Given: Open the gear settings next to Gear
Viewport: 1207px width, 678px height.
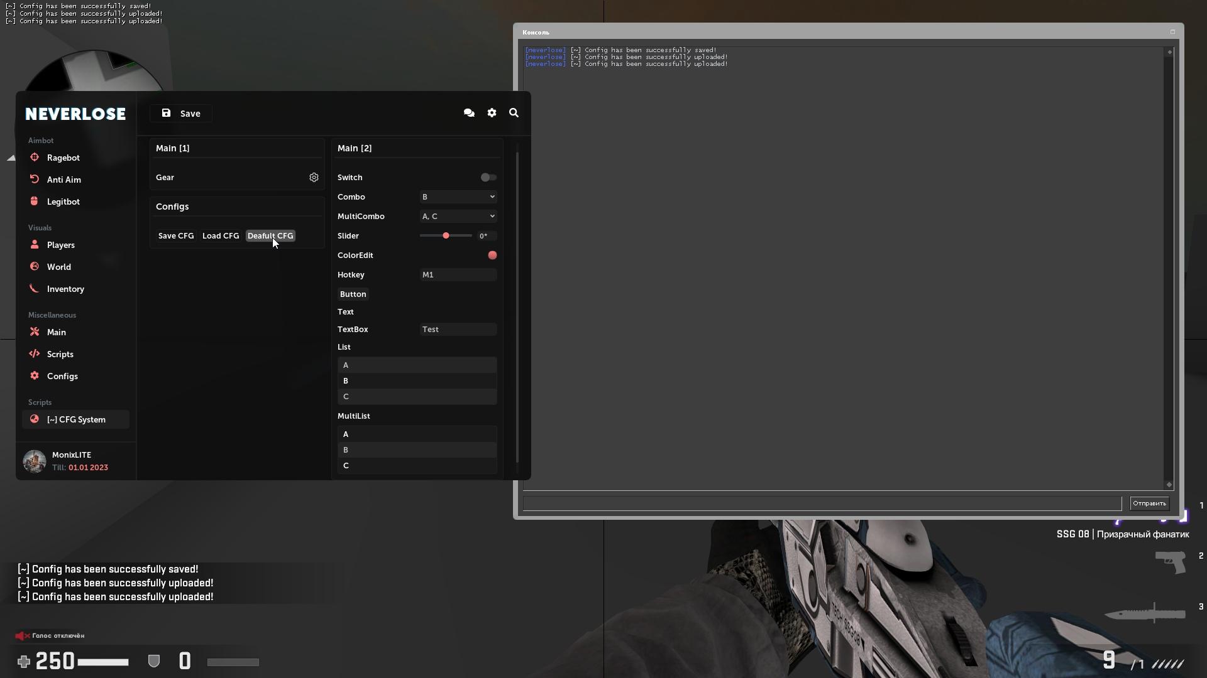Looking at the screenshot, I should click(314, 177).
